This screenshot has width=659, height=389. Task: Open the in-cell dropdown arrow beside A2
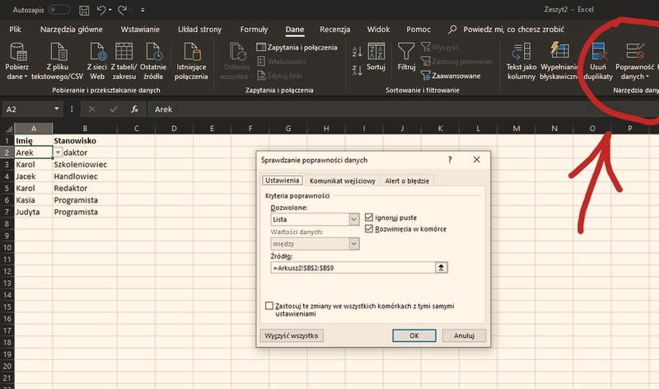(58, 152)
